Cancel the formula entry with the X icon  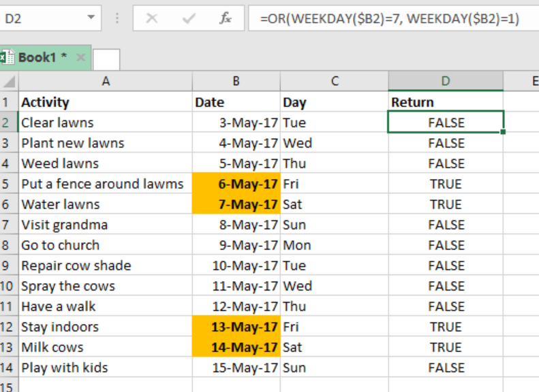[151, 18]
